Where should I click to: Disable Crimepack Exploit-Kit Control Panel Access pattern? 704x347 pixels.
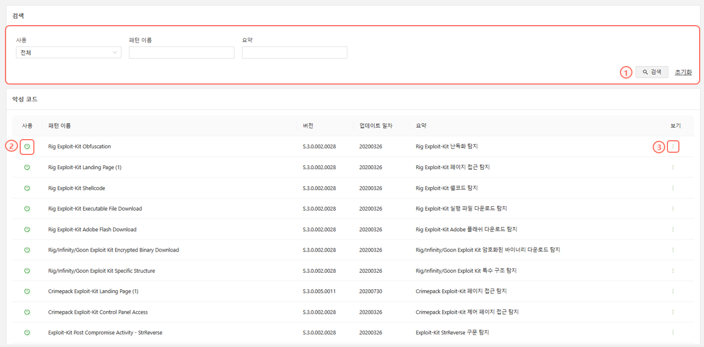click(x=27, y=312)
